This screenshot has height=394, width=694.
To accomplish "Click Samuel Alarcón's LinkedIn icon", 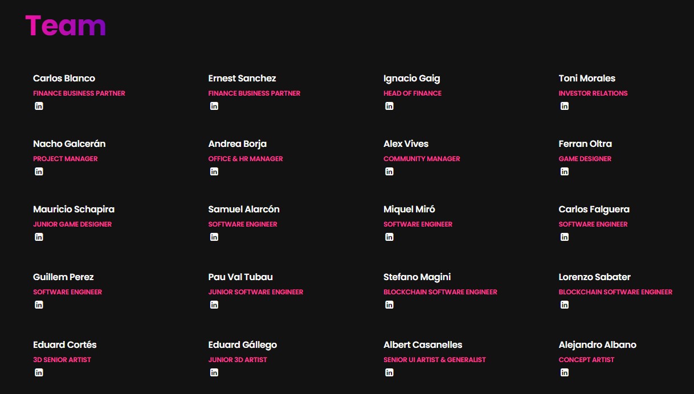I will click(x=214, y=237).
